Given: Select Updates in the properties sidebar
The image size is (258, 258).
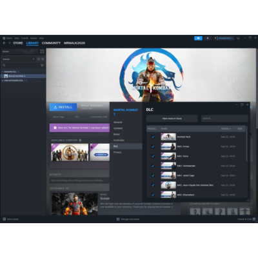Looking at the screenshot, I should 118,128.
